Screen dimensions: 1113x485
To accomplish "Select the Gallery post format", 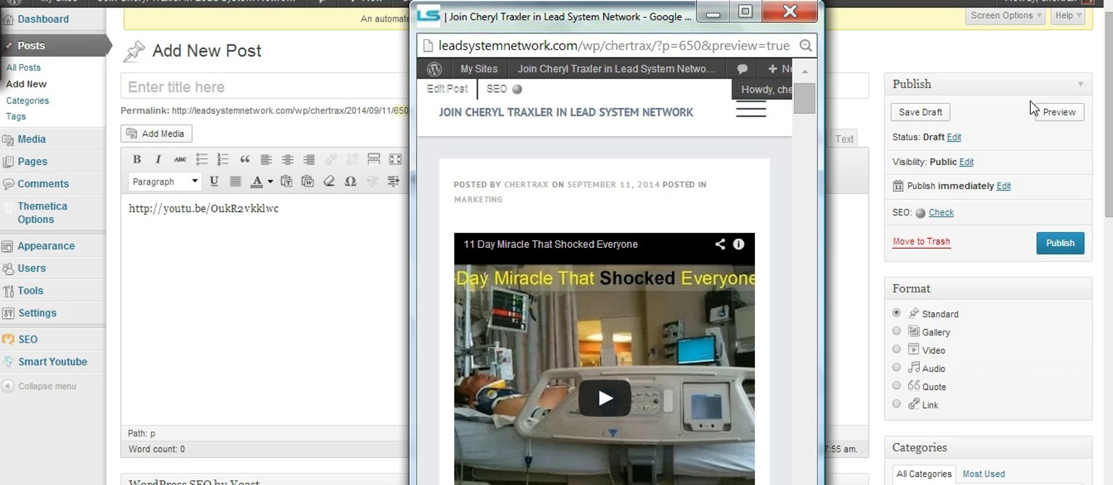I will point(897,331).
